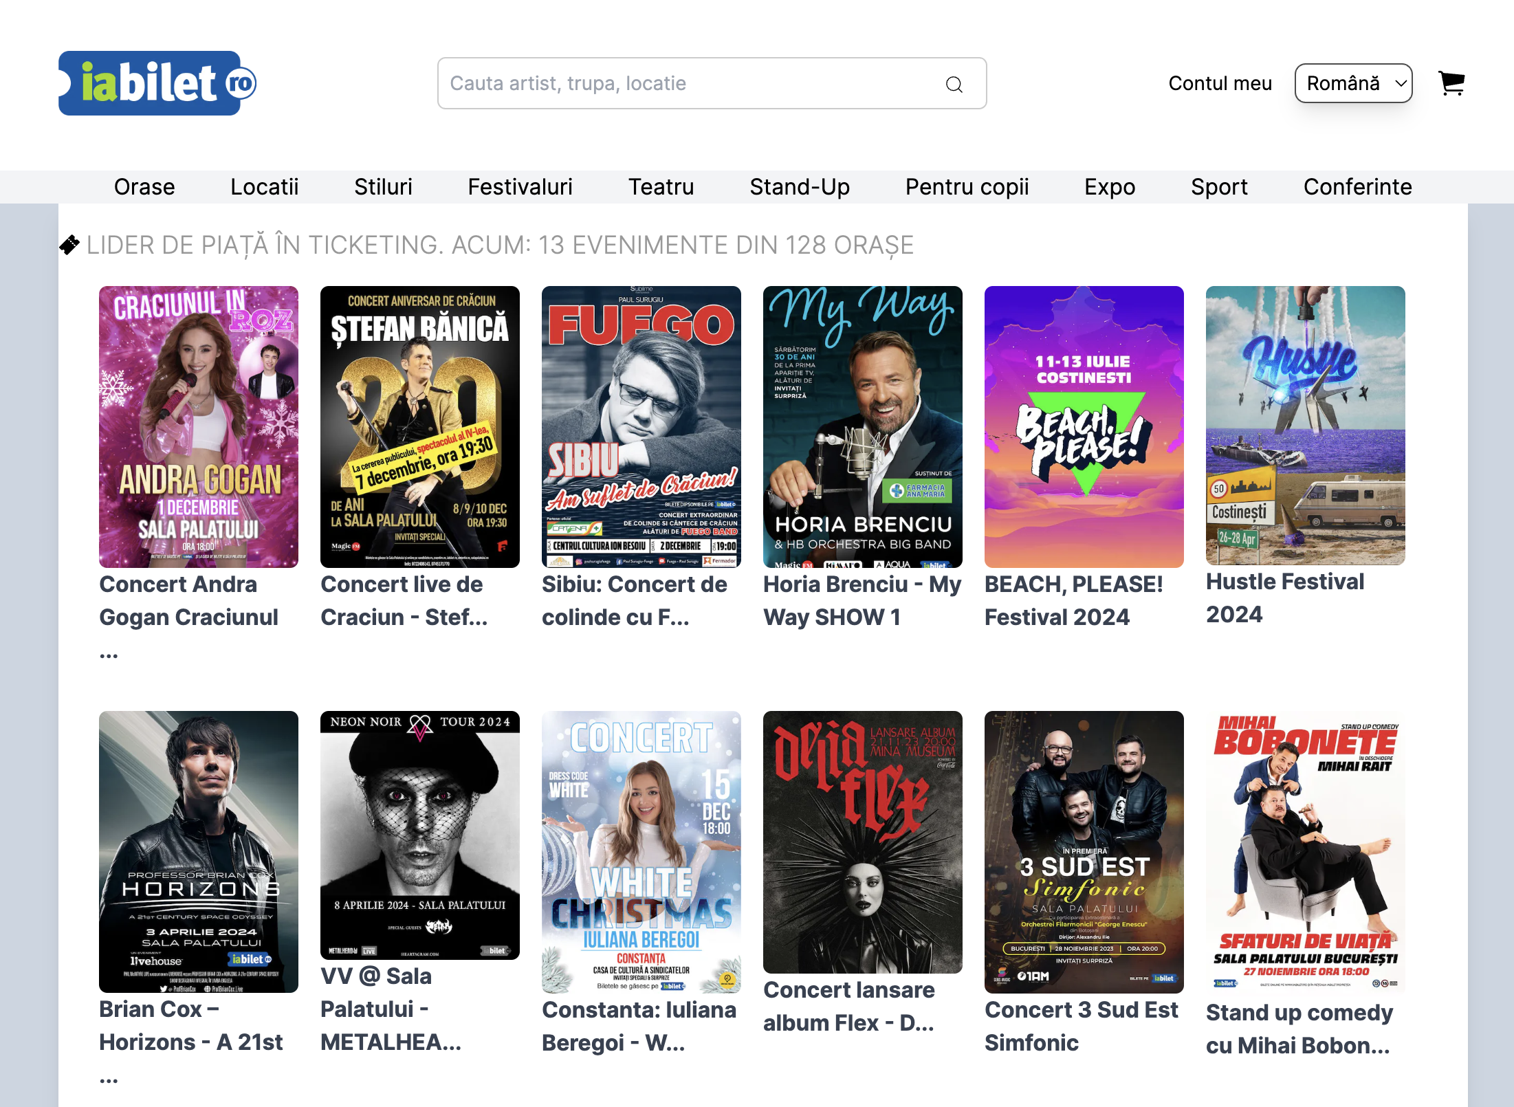This screenshot has width=1514, height=1107.
Task: Go to Festivaluri section
Action: (x=520, y=187)
